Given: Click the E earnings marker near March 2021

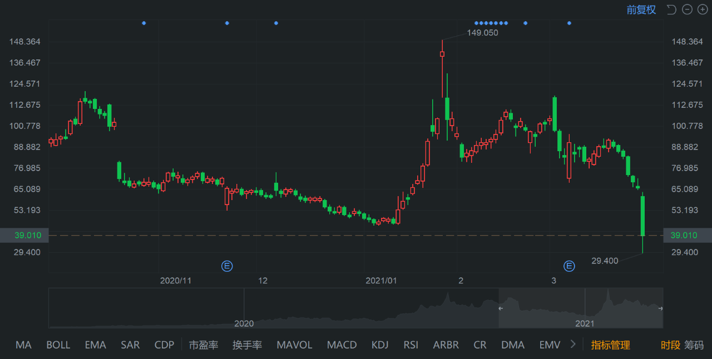Looking at the screenshot, I should (x=569, y=266).
